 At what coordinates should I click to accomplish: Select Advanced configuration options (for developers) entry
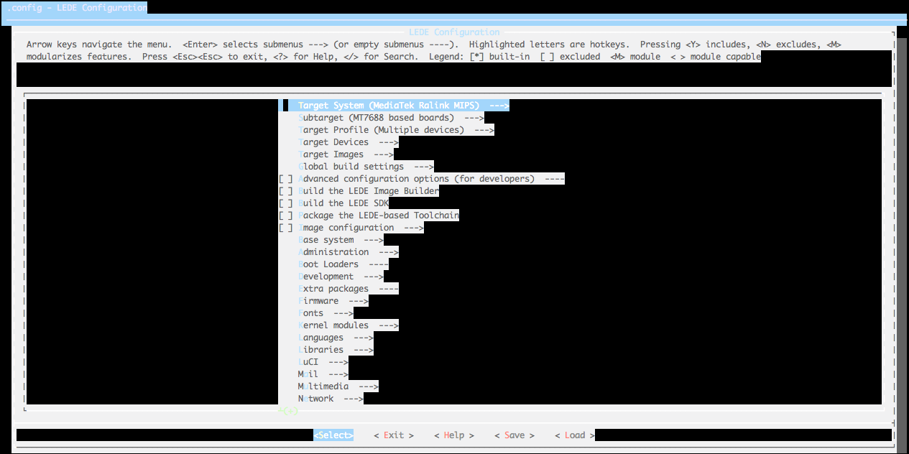point(431,179)
